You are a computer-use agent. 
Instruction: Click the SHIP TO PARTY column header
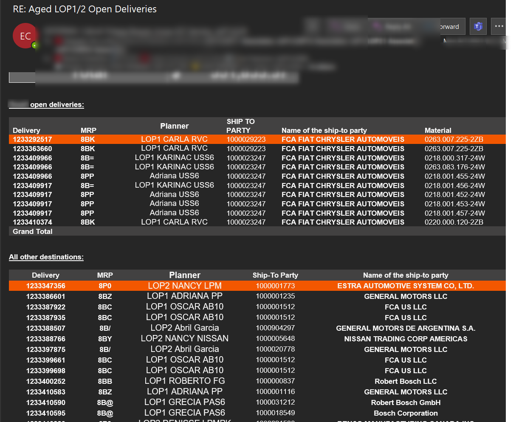coord(240,126)
